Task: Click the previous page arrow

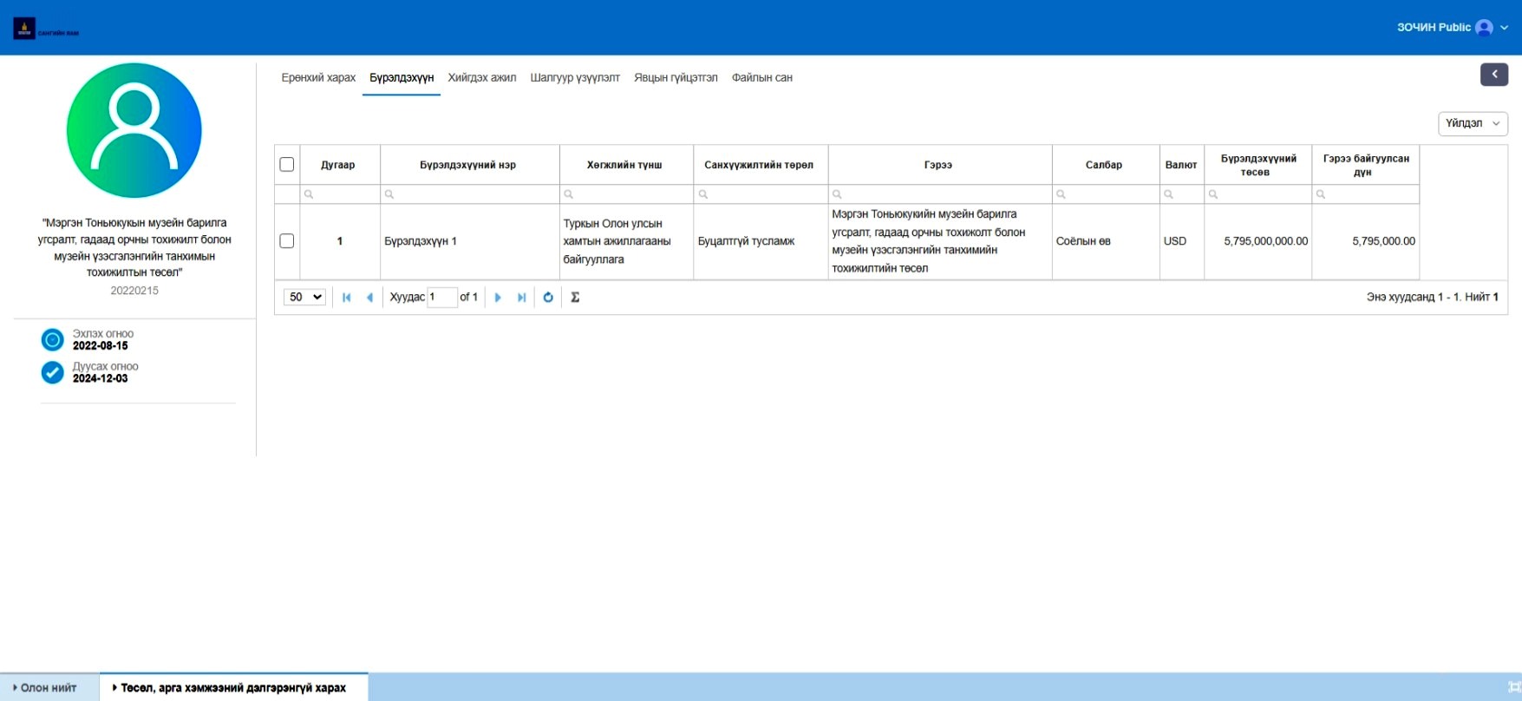Action: click(x=370, y=298)
